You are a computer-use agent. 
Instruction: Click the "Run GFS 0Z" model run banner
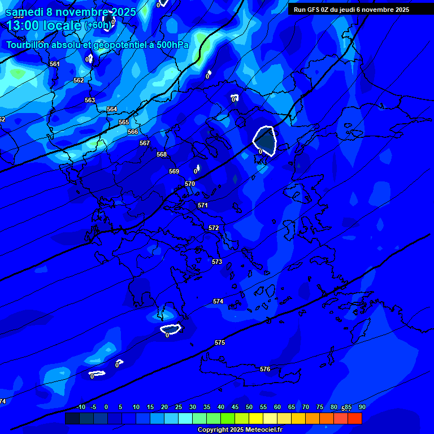click(351, 10)
